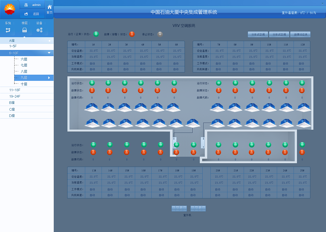The width and height of the screenshot is (326, 232).
Task: Open building D座 in the tree
Action: 27,115
